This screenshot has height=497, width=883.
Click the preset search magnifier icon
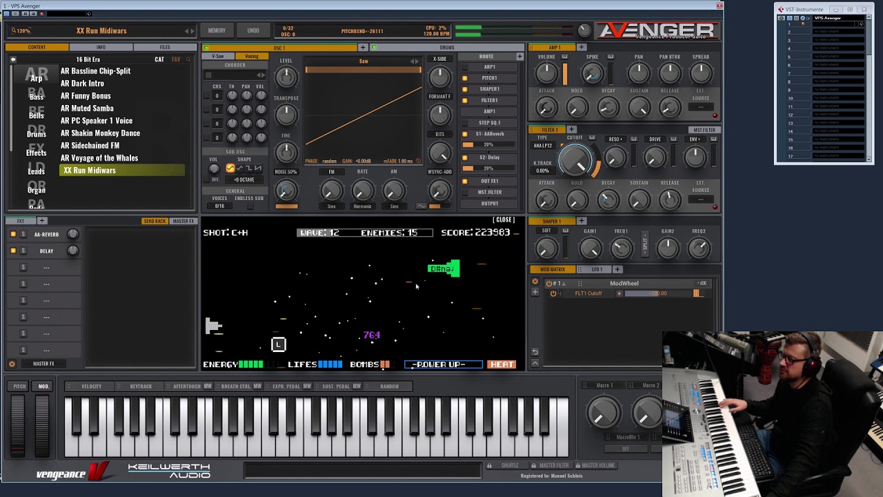(x=188, y=59)
